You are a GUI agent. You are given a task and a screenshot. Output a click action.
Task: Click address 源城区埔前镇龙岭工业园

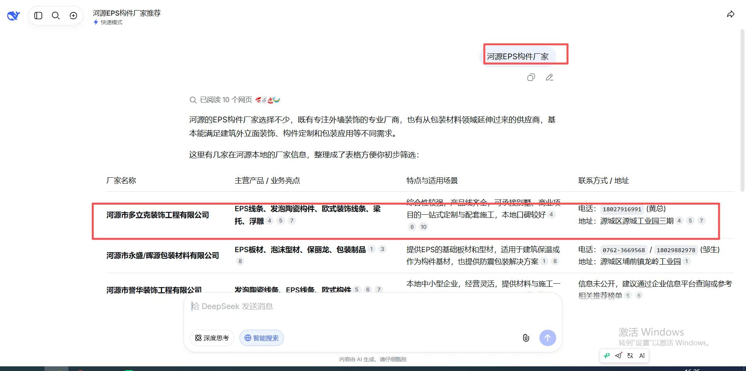[x=641, y=261]
